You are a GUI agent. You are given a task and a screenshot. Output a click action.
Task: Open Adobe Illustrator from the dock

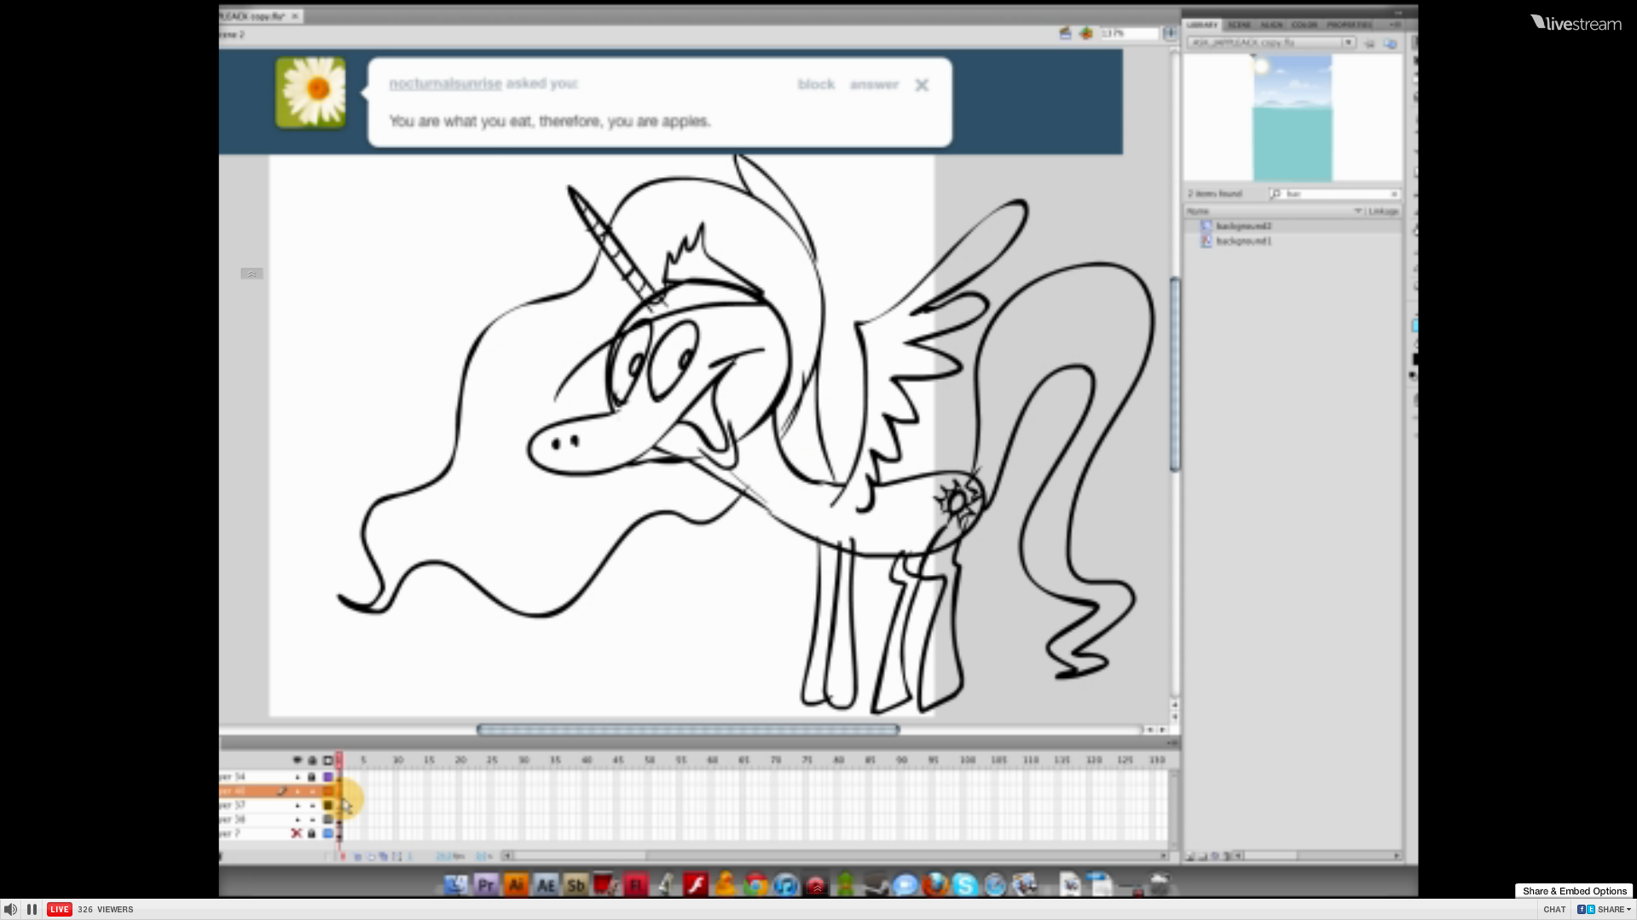click(x=516, y=886)
